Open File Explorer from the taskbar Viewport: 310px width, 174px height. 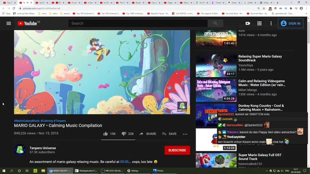43,171
